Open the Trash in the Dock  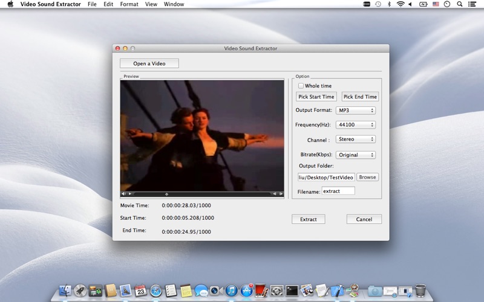420,291
